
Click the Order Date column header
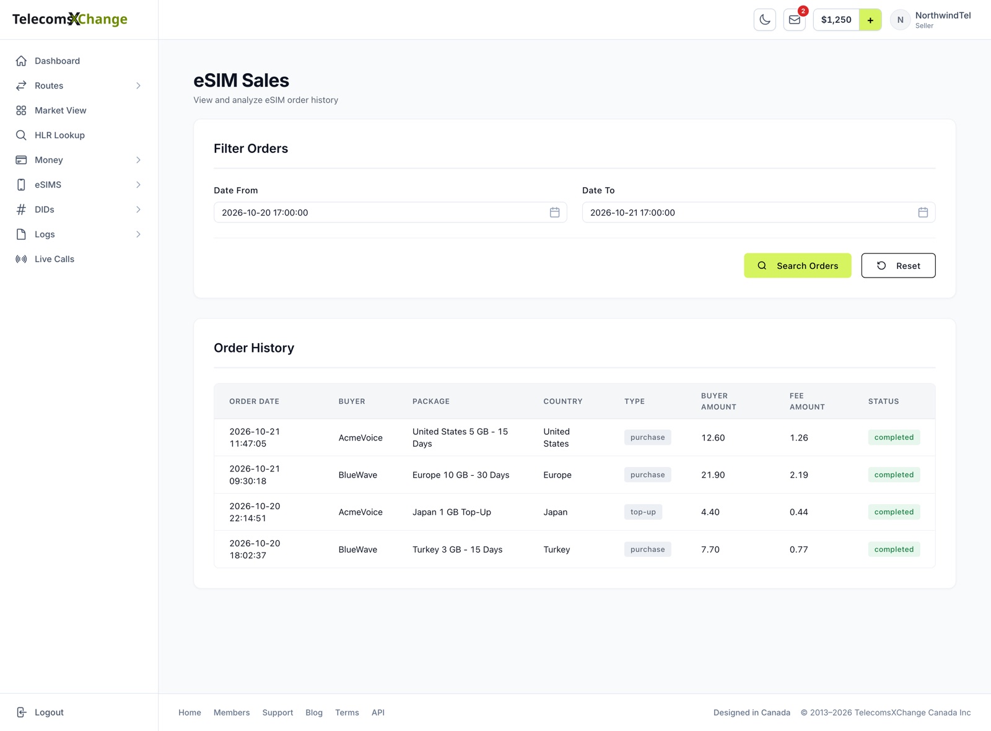[x=254, y=401]
